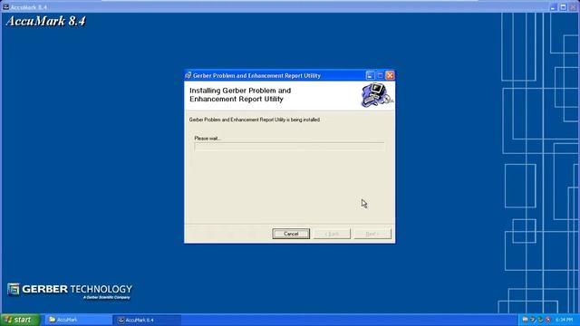Click the taskbar clock showing the time
This screenshot has width=580, height=326.
pyautogui.click(x=564, y=320)
